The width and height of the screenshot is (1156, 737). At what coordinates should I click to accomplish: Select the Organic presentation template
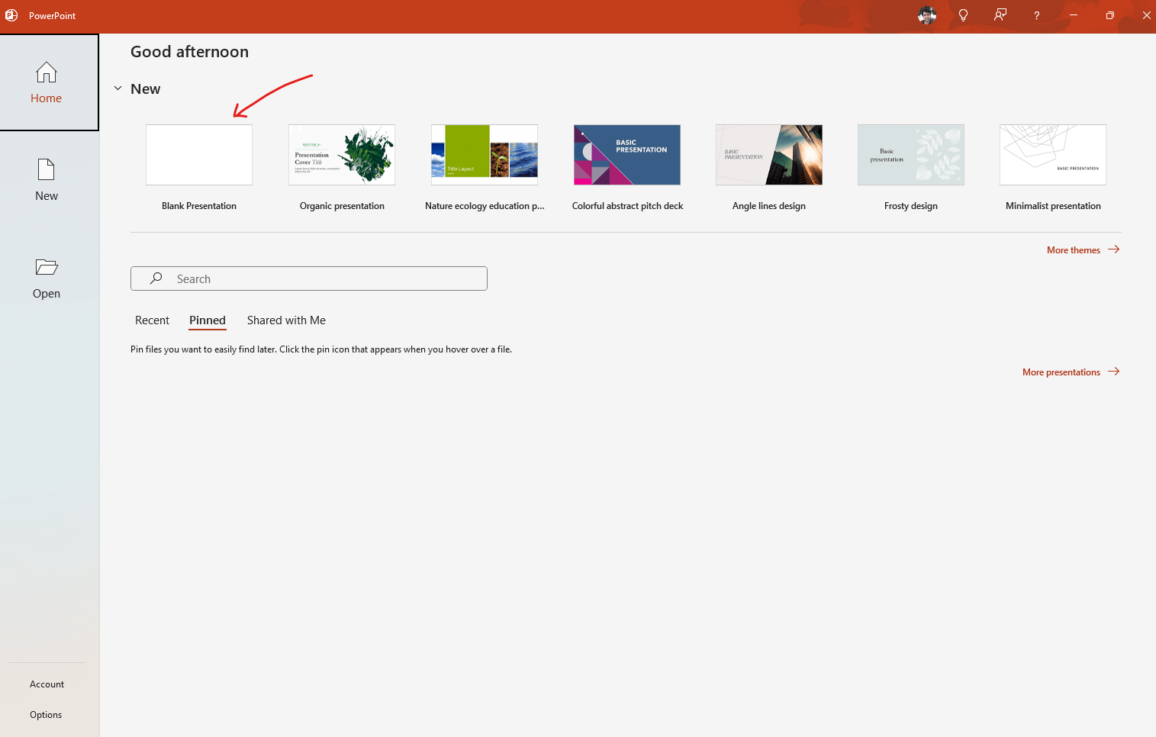pyautogui.click(x=341, y=154)
